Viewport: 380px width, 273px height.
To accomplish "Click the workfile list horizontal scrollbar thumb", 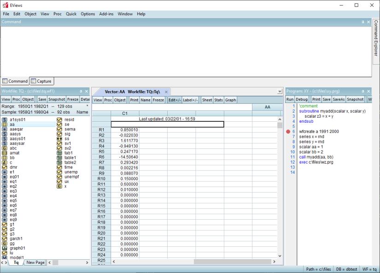I will pyautogui.click(x=55, y=262).
